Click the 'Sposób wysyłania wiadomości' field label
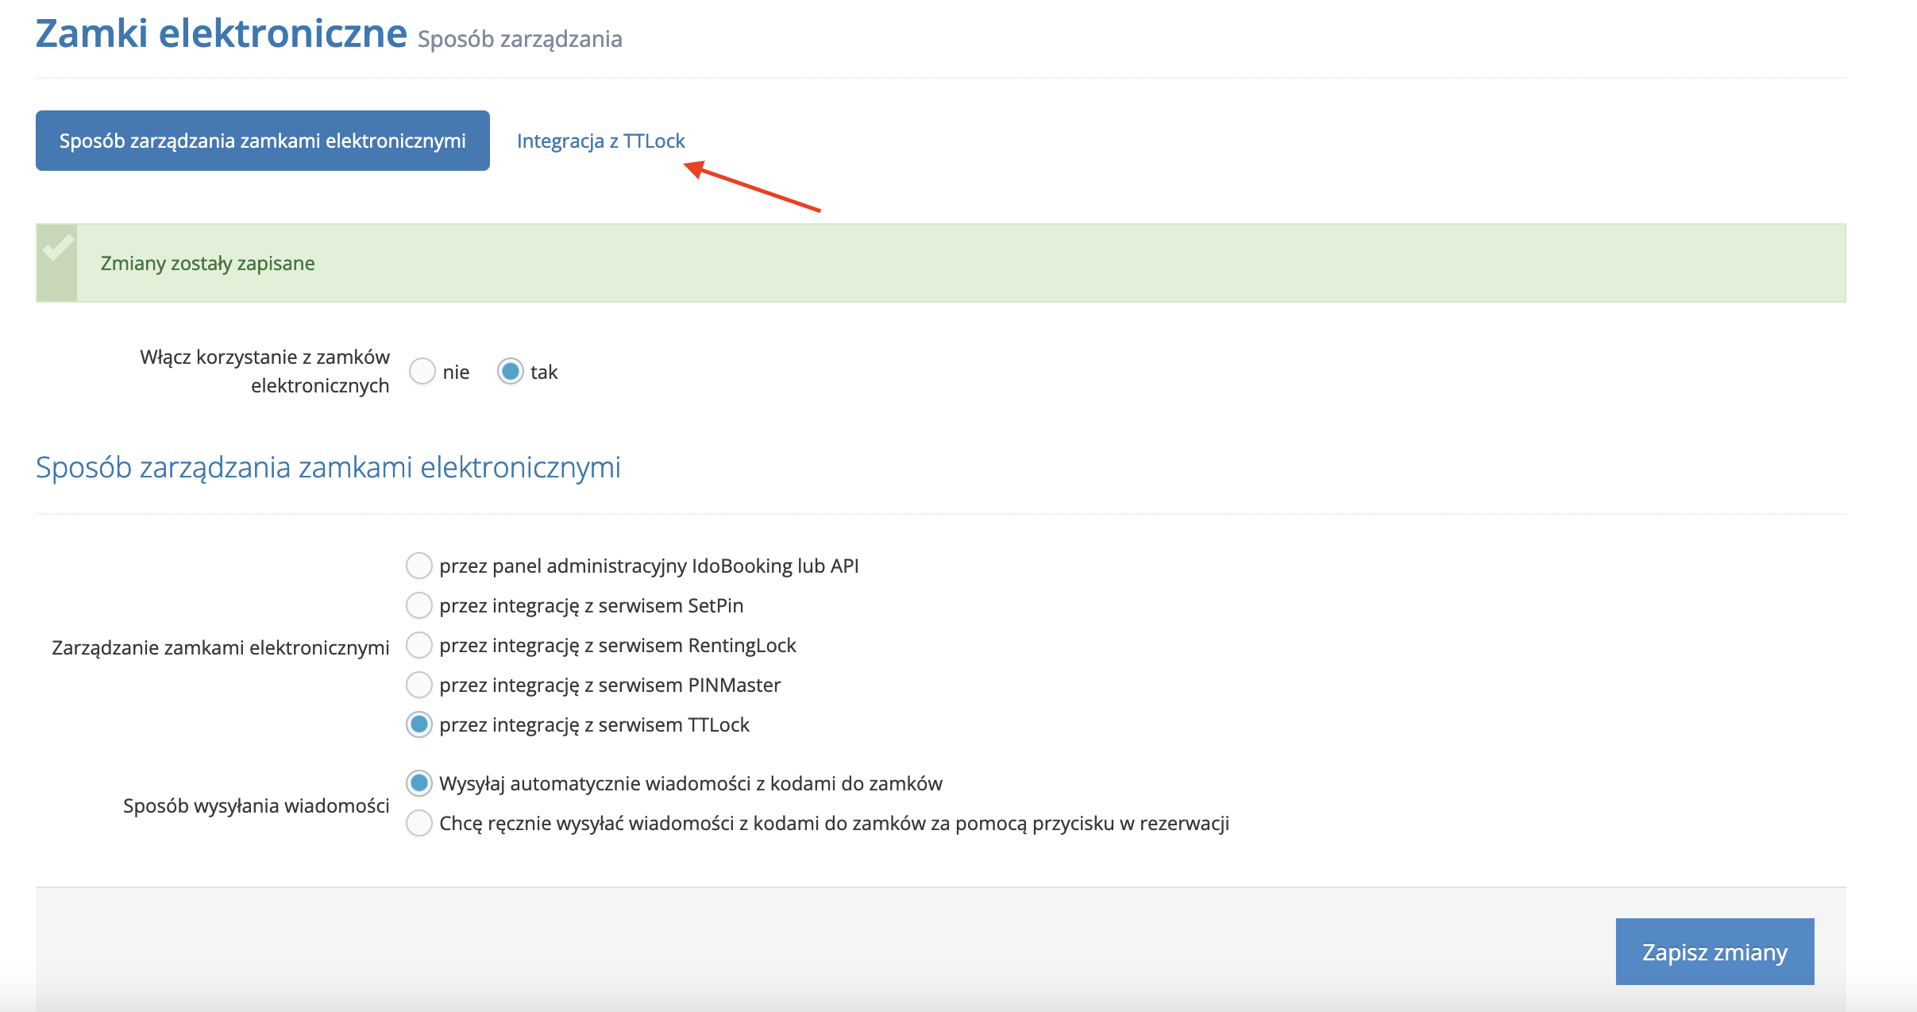This screenshot has height=1012, width=1917. 256,805
